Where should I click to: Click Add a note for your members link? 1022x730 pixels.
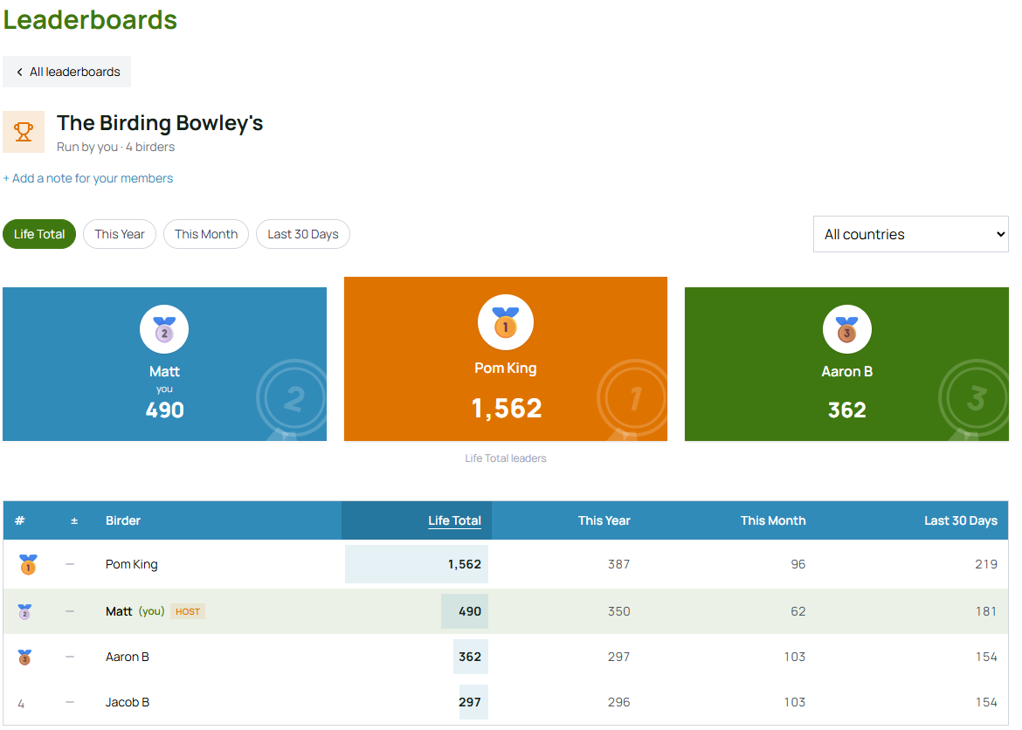(88, 179)
